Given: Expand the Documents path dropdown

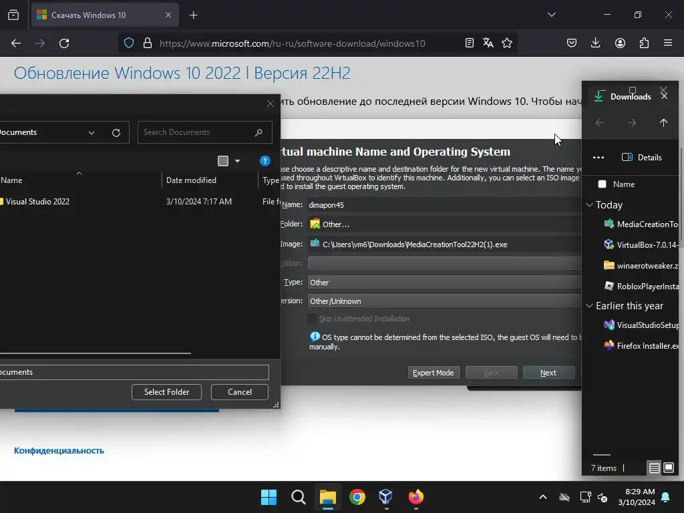Looking at the screenshot, I should click(91, 133).
